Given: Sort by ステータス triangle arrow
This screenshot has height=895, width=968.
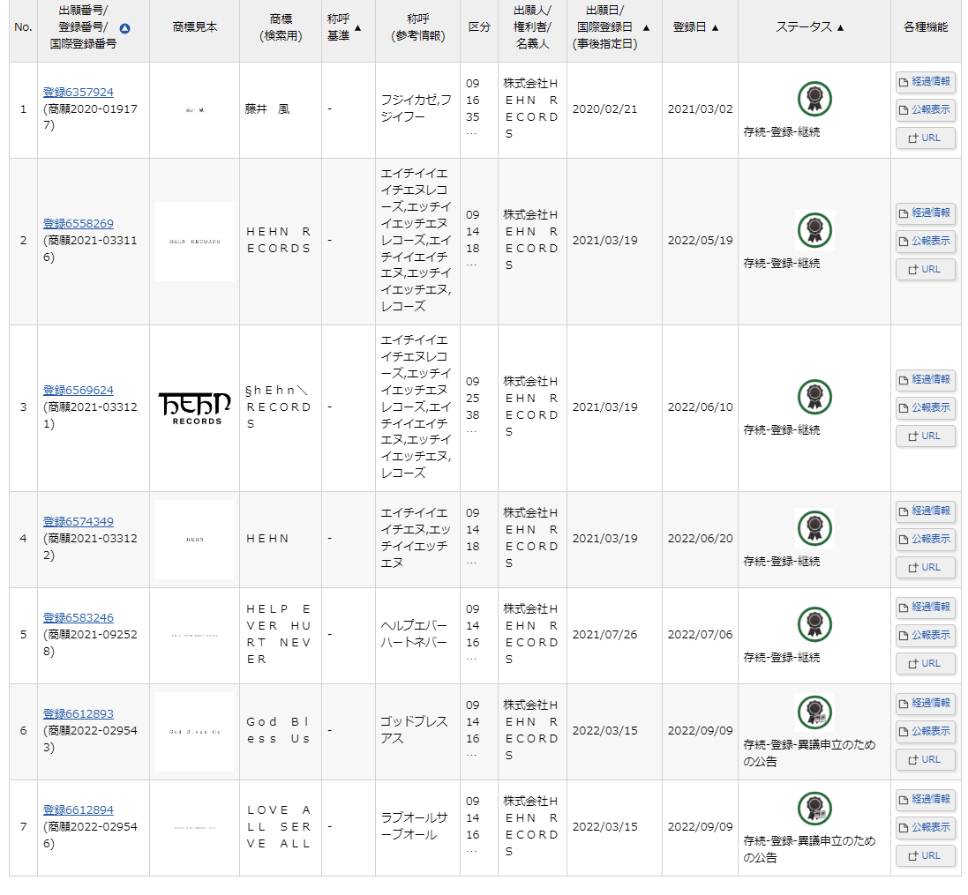Looking at the screenshot, I should point(840,27).
